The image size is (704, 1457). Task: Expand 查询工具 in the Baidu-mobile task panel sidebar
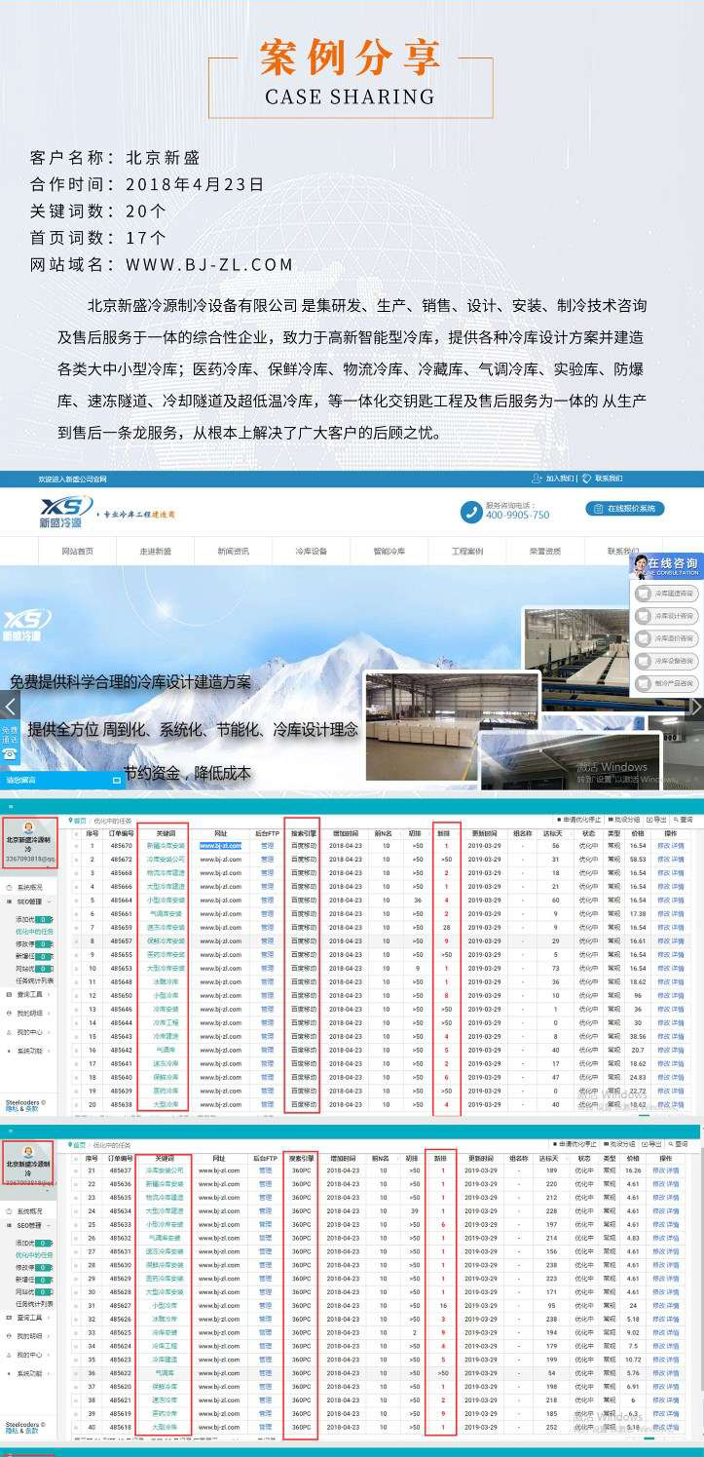pyautogui.click(x=29, y=995)
